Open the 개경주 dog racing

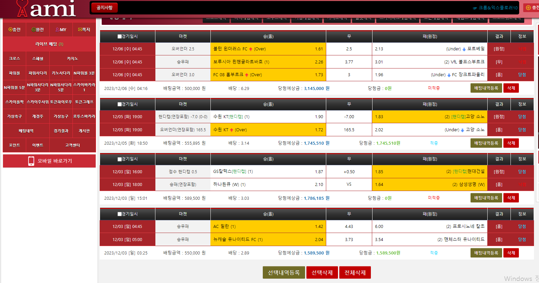(38, 116)
